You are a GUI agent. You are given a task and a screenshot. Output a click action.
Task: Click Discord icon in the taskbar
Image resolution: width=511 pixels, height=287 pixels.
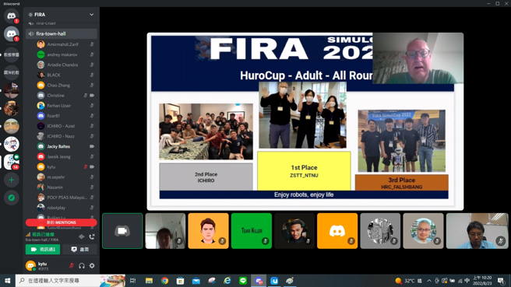tap(259, 281)
